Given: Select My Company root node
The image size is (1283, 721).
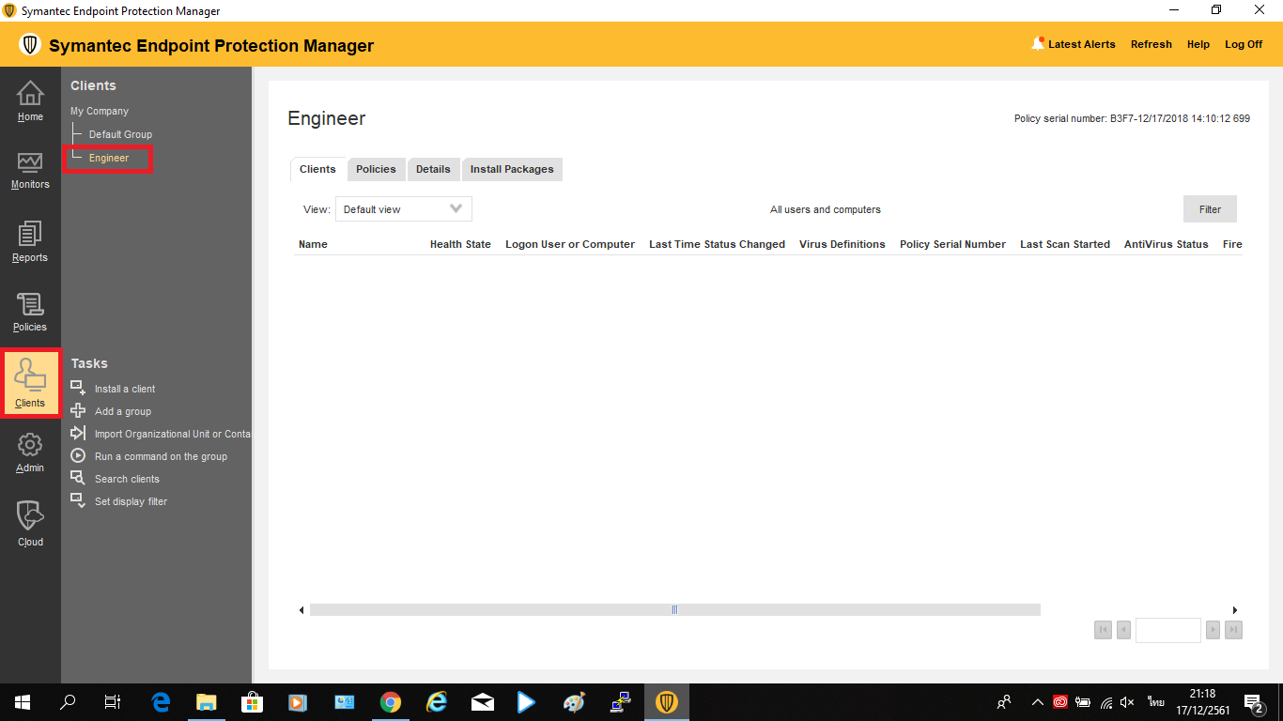Looking at the screenshot, I should (100, 111).
